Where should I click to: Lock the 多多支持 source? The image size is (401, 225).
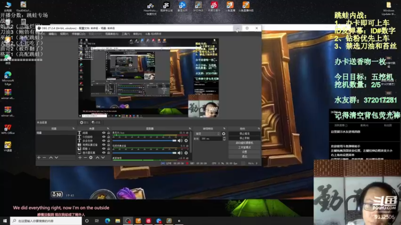pyautogui.click(x=109, y=141)
